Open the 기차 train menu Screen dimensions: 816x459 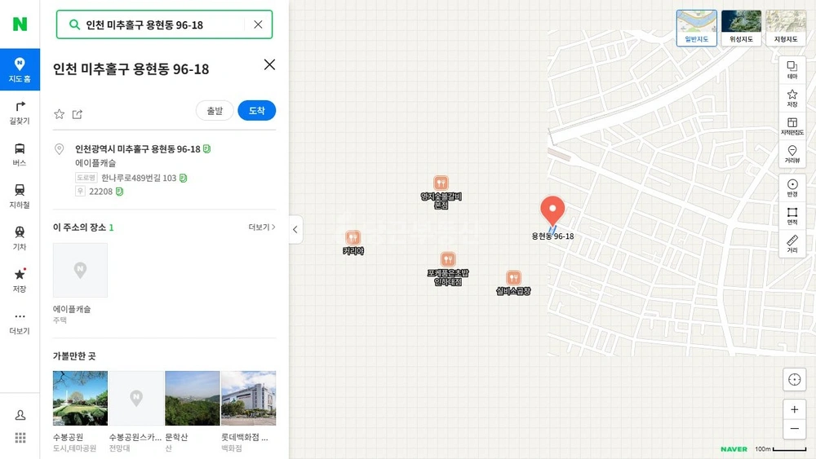[20, 238]
